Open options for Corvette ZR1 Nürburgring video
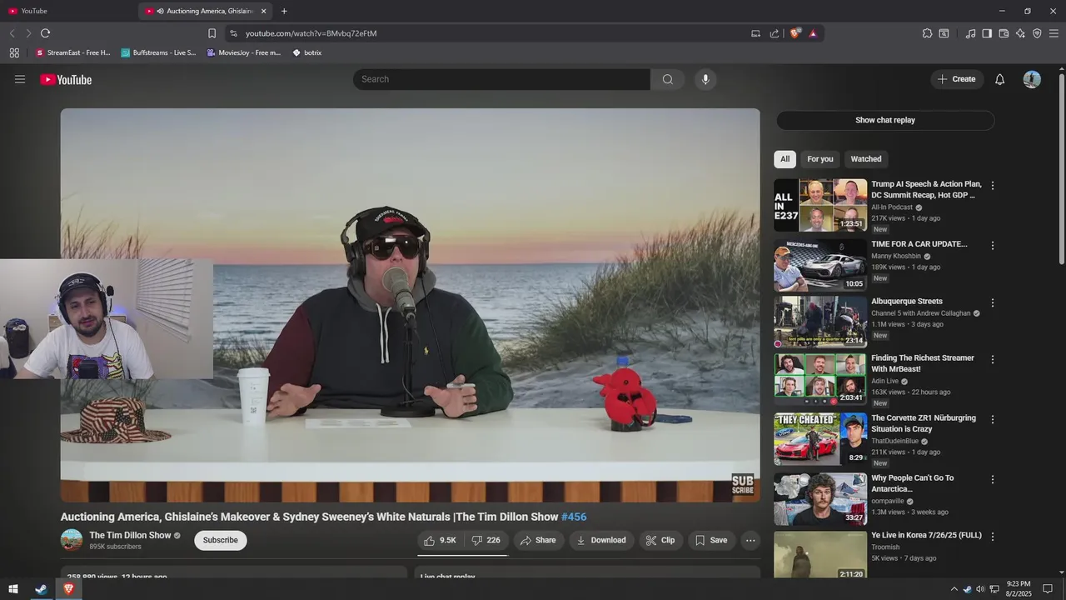Screen dimensions: 1066x600 (992, 420)
